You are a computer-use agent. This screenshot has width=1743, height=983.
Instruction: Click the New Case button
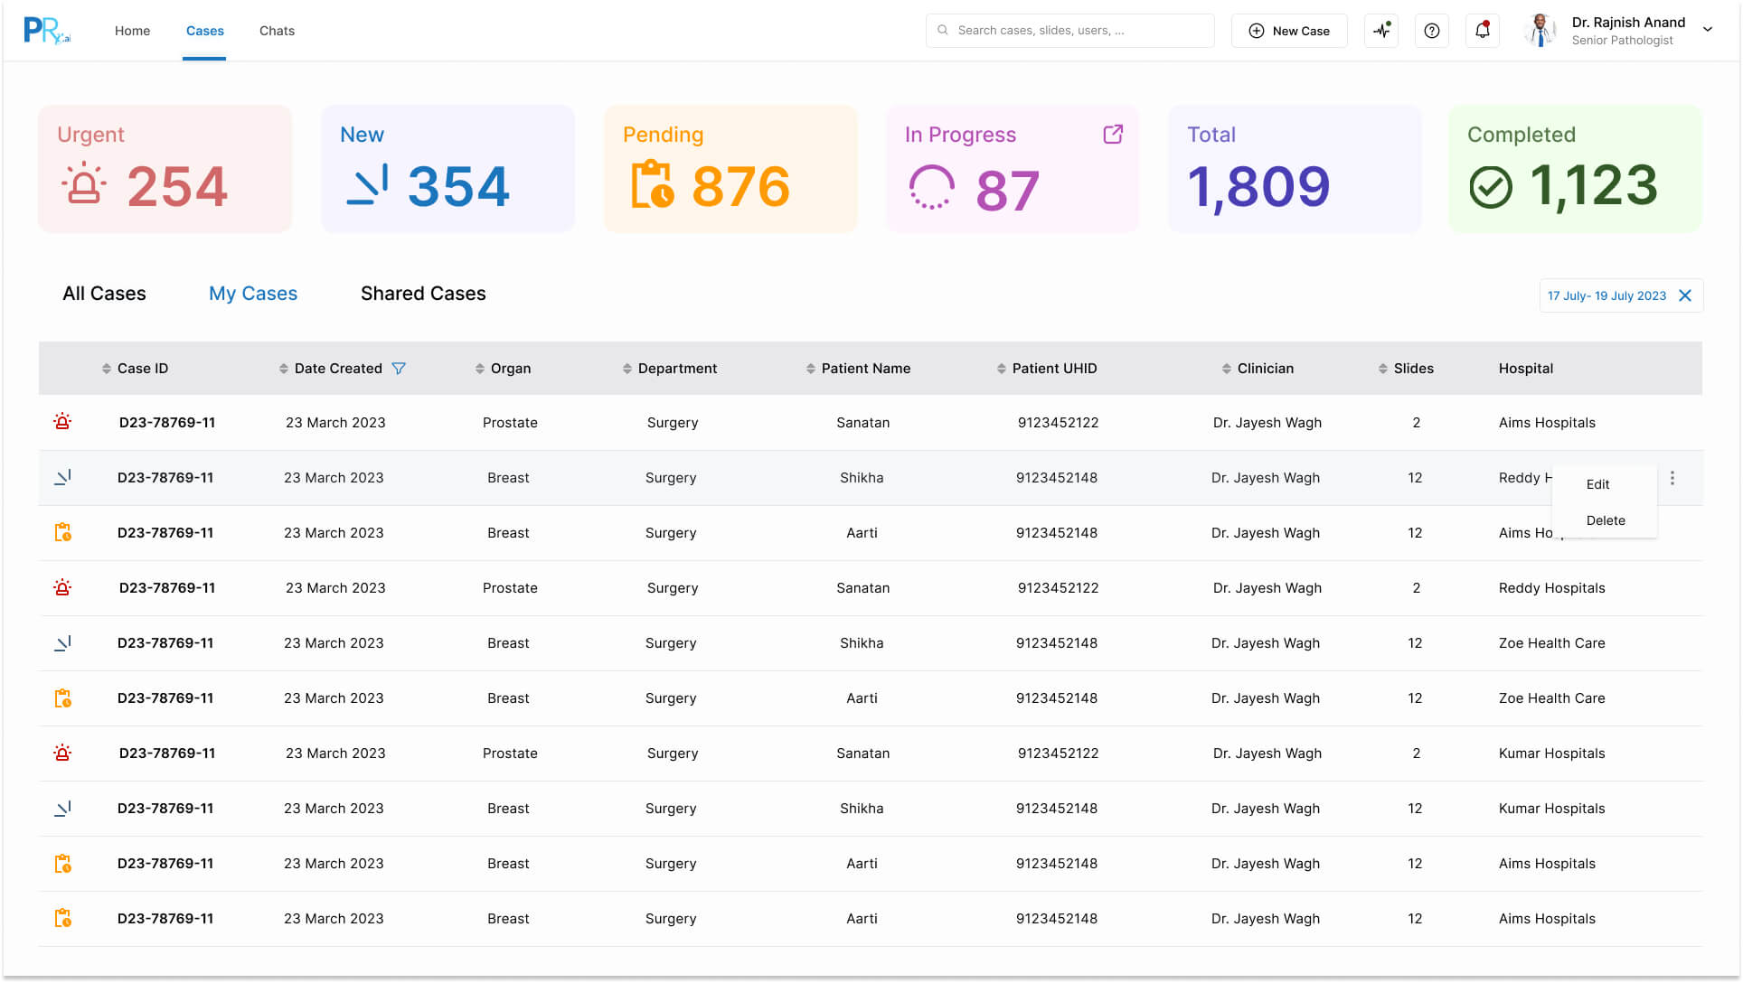pos(1288,31)
